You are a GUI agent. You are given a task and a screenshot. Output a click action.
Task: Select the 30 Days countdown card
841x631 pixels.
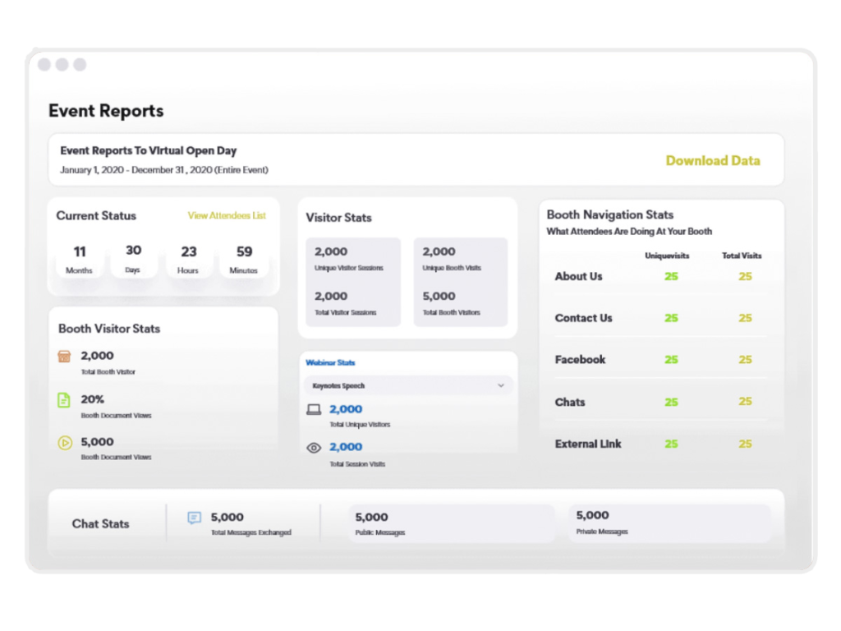pyautogui.click(x=134, y=259)
